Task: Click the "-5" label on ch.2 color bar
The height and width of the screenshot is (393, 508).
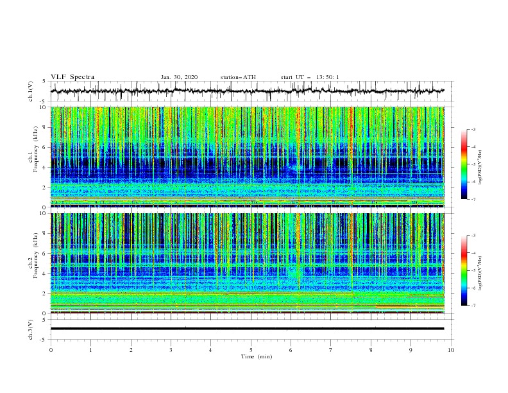Action: [x=473, y=270]
